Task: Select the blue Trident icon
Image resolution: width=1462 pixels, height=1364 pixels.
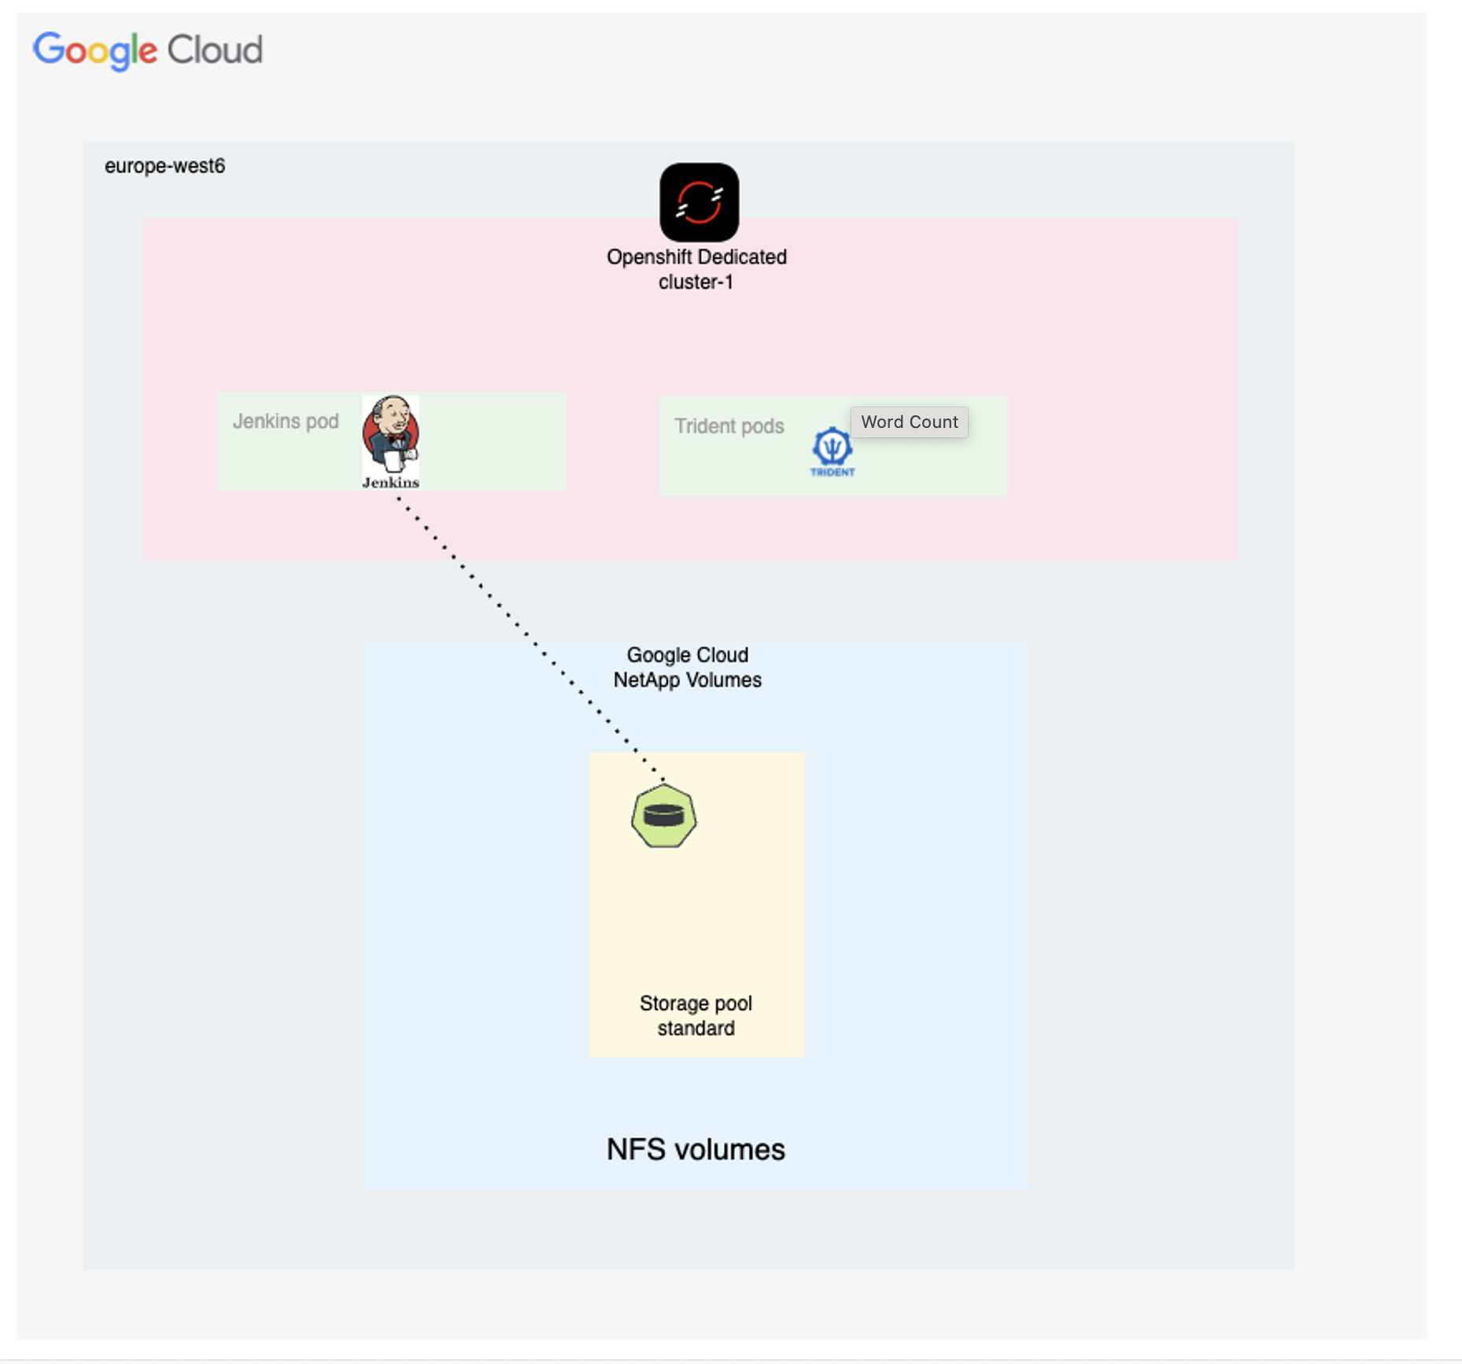Action: pos(832,446)
